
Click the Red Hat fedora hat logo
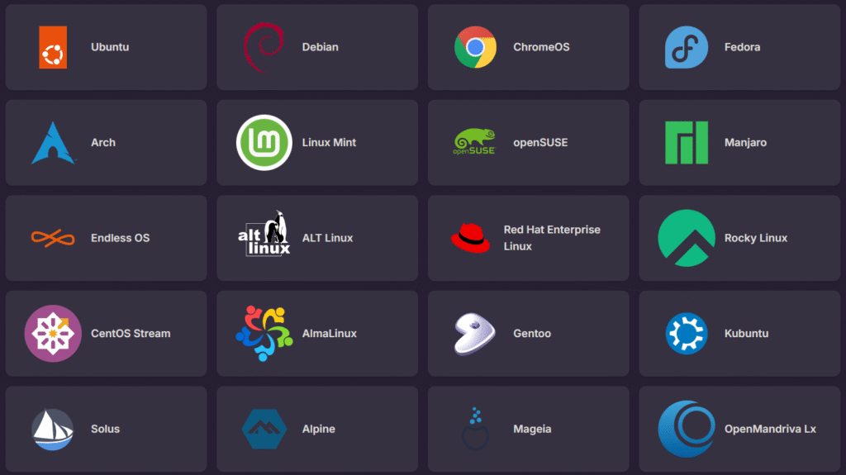click(x=470, y=238)
